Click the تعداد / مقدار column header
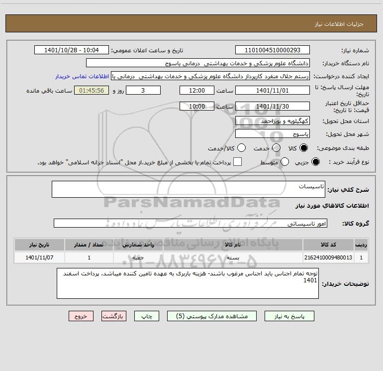The height and width of the screenshot is (371, 383). pyautogui.click(x=89, y=245)
